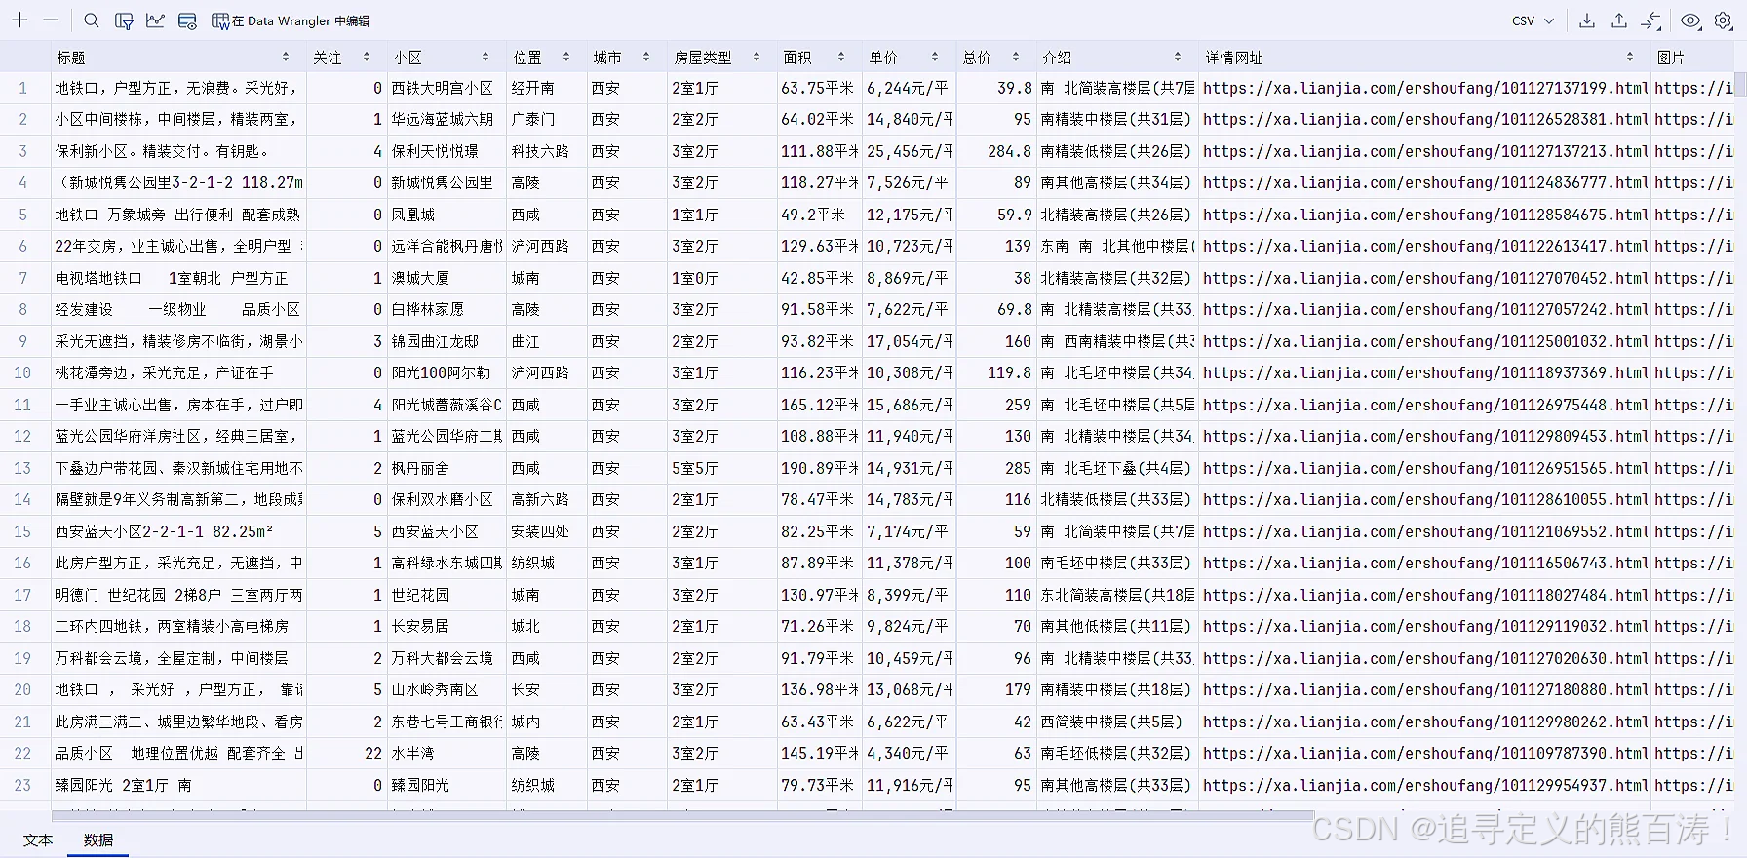
Task: Click cell '华远海蓝城六期'
Action: (443, 119)
